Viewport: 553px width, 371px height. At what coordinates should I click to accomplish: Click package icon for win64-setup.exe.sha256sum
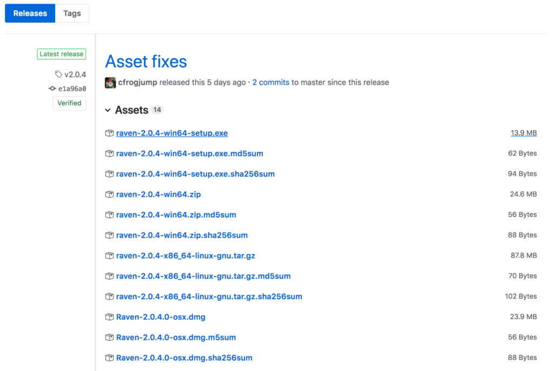point(109,174)
